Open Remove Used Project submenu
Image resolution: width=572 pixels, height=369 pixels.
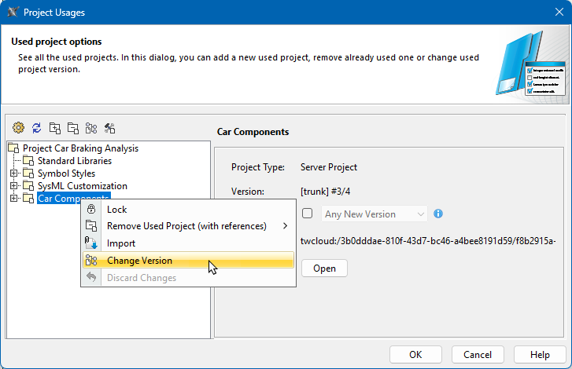[x=186, y=226]
